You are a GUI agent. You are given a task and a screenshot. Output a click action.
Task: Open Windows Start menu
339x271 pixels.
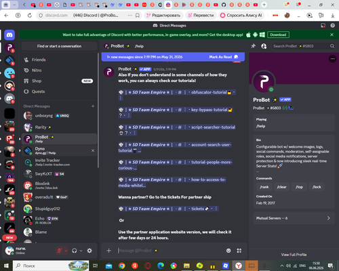tap(6, 266)
